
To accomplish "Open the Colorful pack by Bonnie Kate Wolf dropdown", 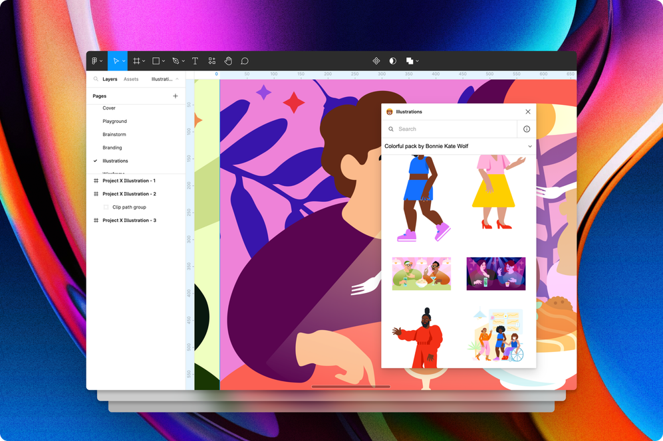I will coord(529,146).
